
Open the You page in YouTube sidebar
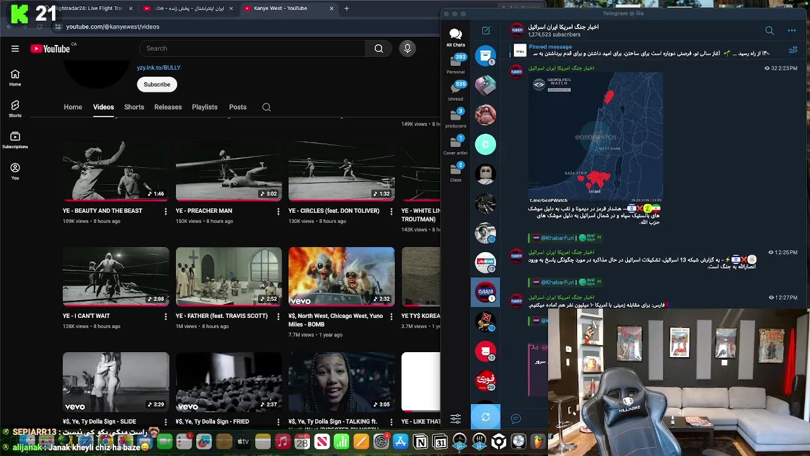[x=15, y=171]
